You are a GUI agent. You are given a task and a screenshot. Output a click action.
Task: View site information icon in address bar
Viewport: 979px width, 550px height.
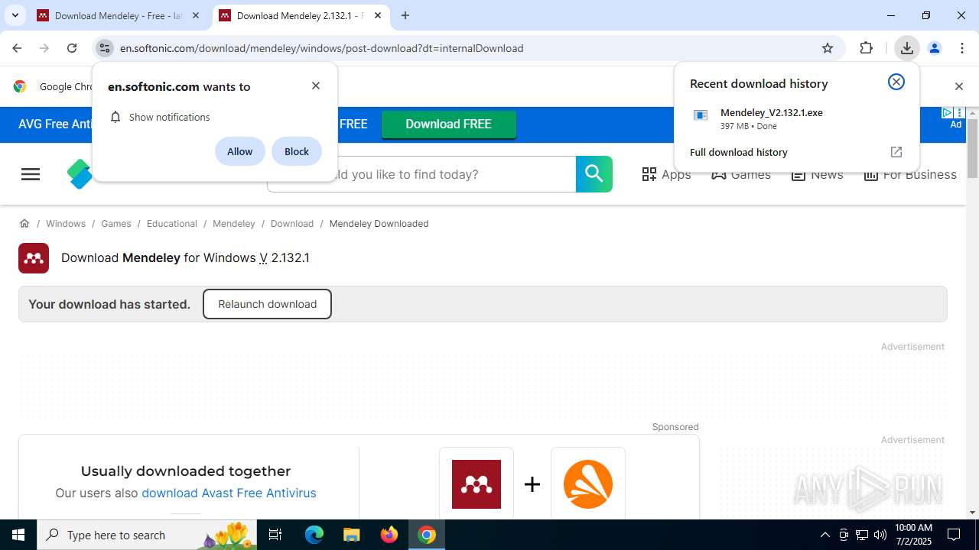(x=105, y=48)
